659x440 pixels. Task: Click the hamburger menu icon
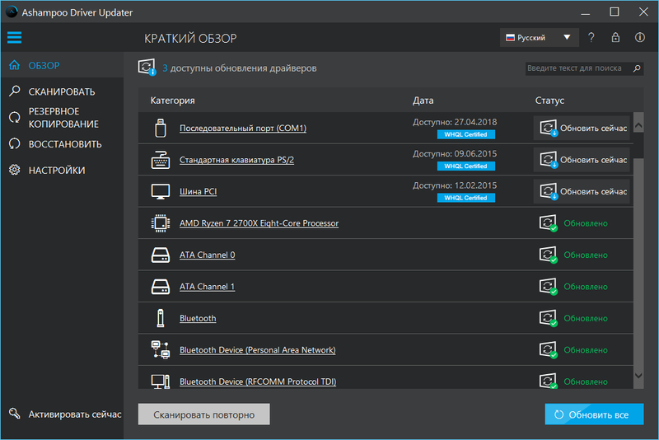pyautogui.click(x=14, y=38)
